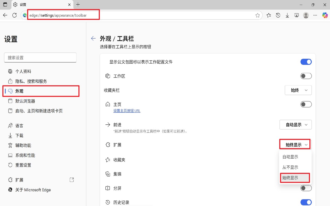This screenshot has height=206, width=330.
Task: Enable the 工作区 toggle
Action: pyautogui.click(x=306, y=76)
